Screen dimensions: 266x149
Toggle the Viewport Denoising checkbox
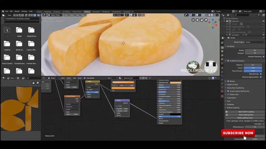pyautogui.click(x=263, y=57)
